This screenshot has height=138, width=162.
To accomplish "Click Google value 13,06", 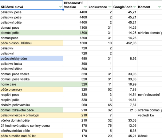I will 132,126.
